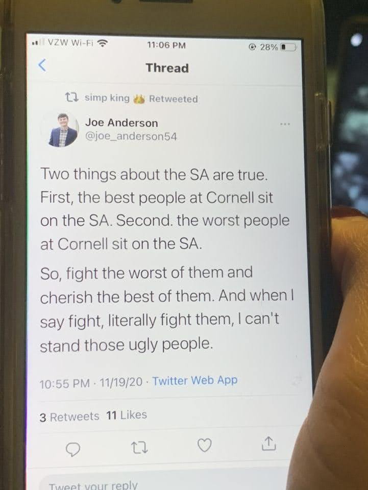Viewport: 368px width, 490px height.
Task: Tap the Wi-Fi status icon
Action: point(103,43)
